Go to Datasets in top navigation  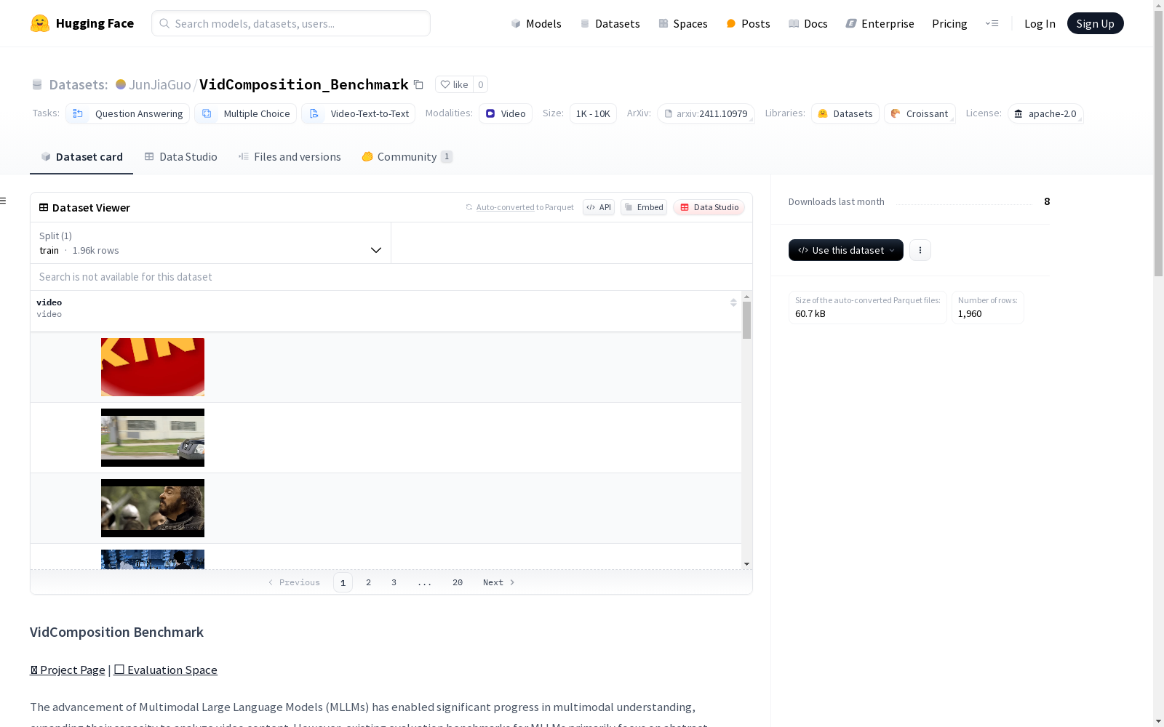tap(610, 23)
